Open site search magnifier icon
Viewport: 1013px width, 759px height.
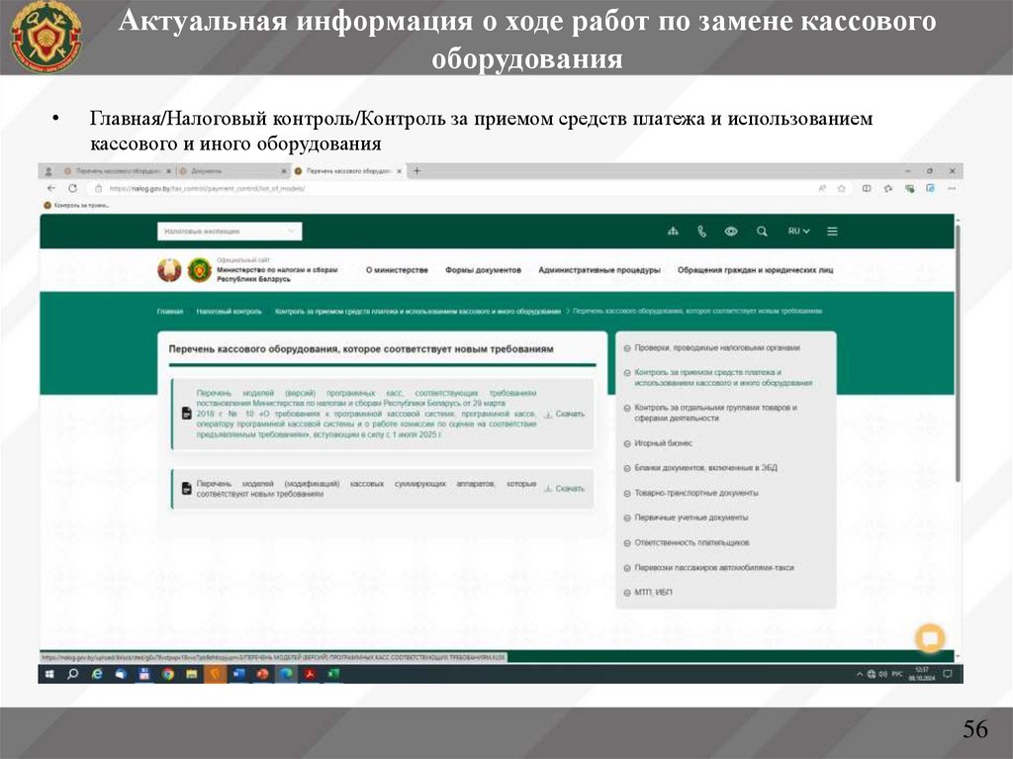762,232
